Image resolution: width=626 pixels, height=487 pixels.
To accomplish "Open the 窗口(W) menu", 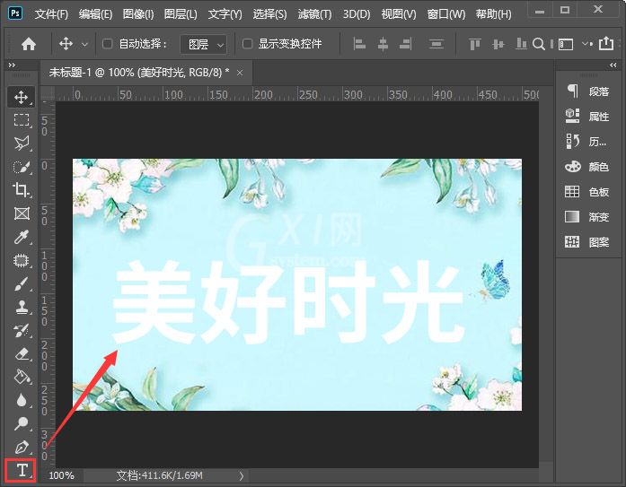I will [446, 14].
